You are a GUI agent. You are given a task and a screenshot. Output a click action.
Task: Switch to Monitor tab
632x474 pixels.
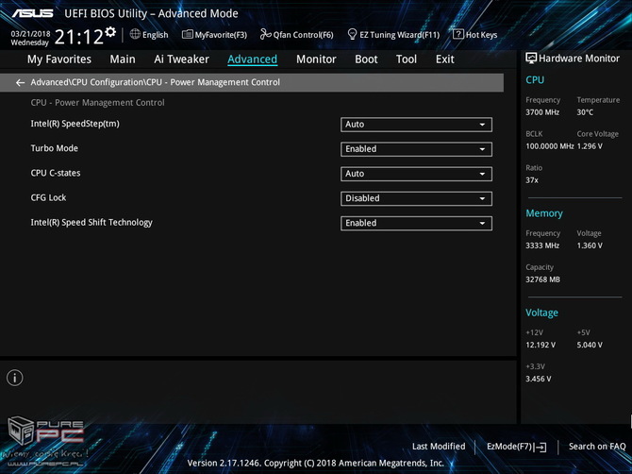click(x=316, y=59)
